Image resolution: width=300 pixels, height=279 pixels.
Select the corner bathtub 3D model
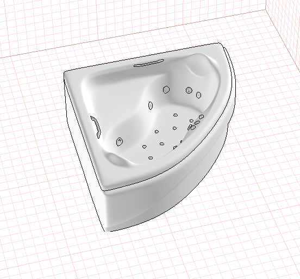[x=149, y=137]
